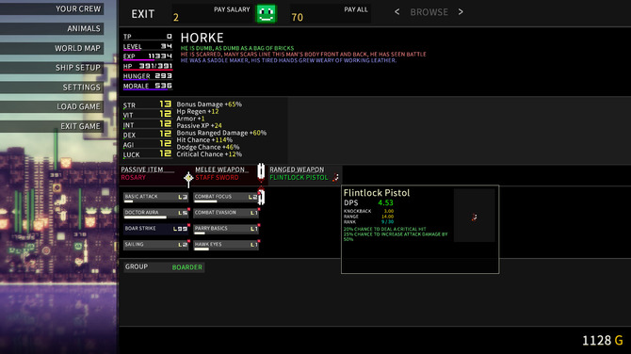The width and height of the screenshot is (631, 354).
Task: Click the Flintlock Pistol icon beside ranged weapon
Action: click(x=335, y=177)
